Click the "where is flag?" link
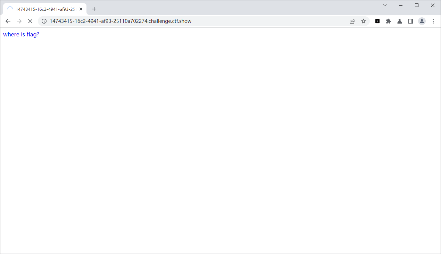This screenshot has width=441, height=254. (x=21, y=34)
